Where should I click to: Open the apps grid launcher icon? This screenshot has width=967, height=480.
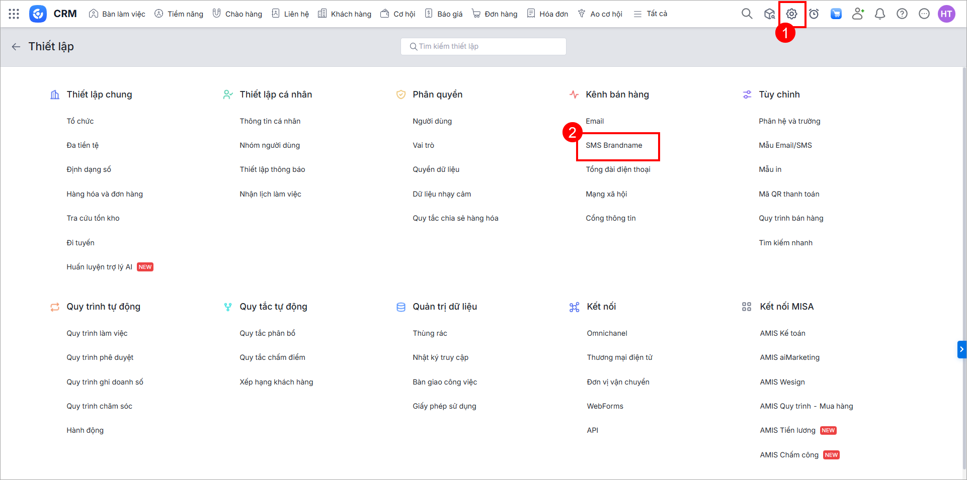click(x=14, y=14)
